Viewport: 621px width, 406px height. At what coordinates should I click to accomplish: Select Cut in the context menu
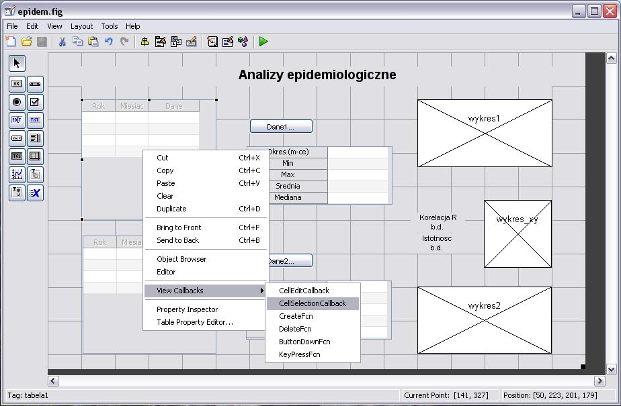pyautogui.click(x=206, y=158)
